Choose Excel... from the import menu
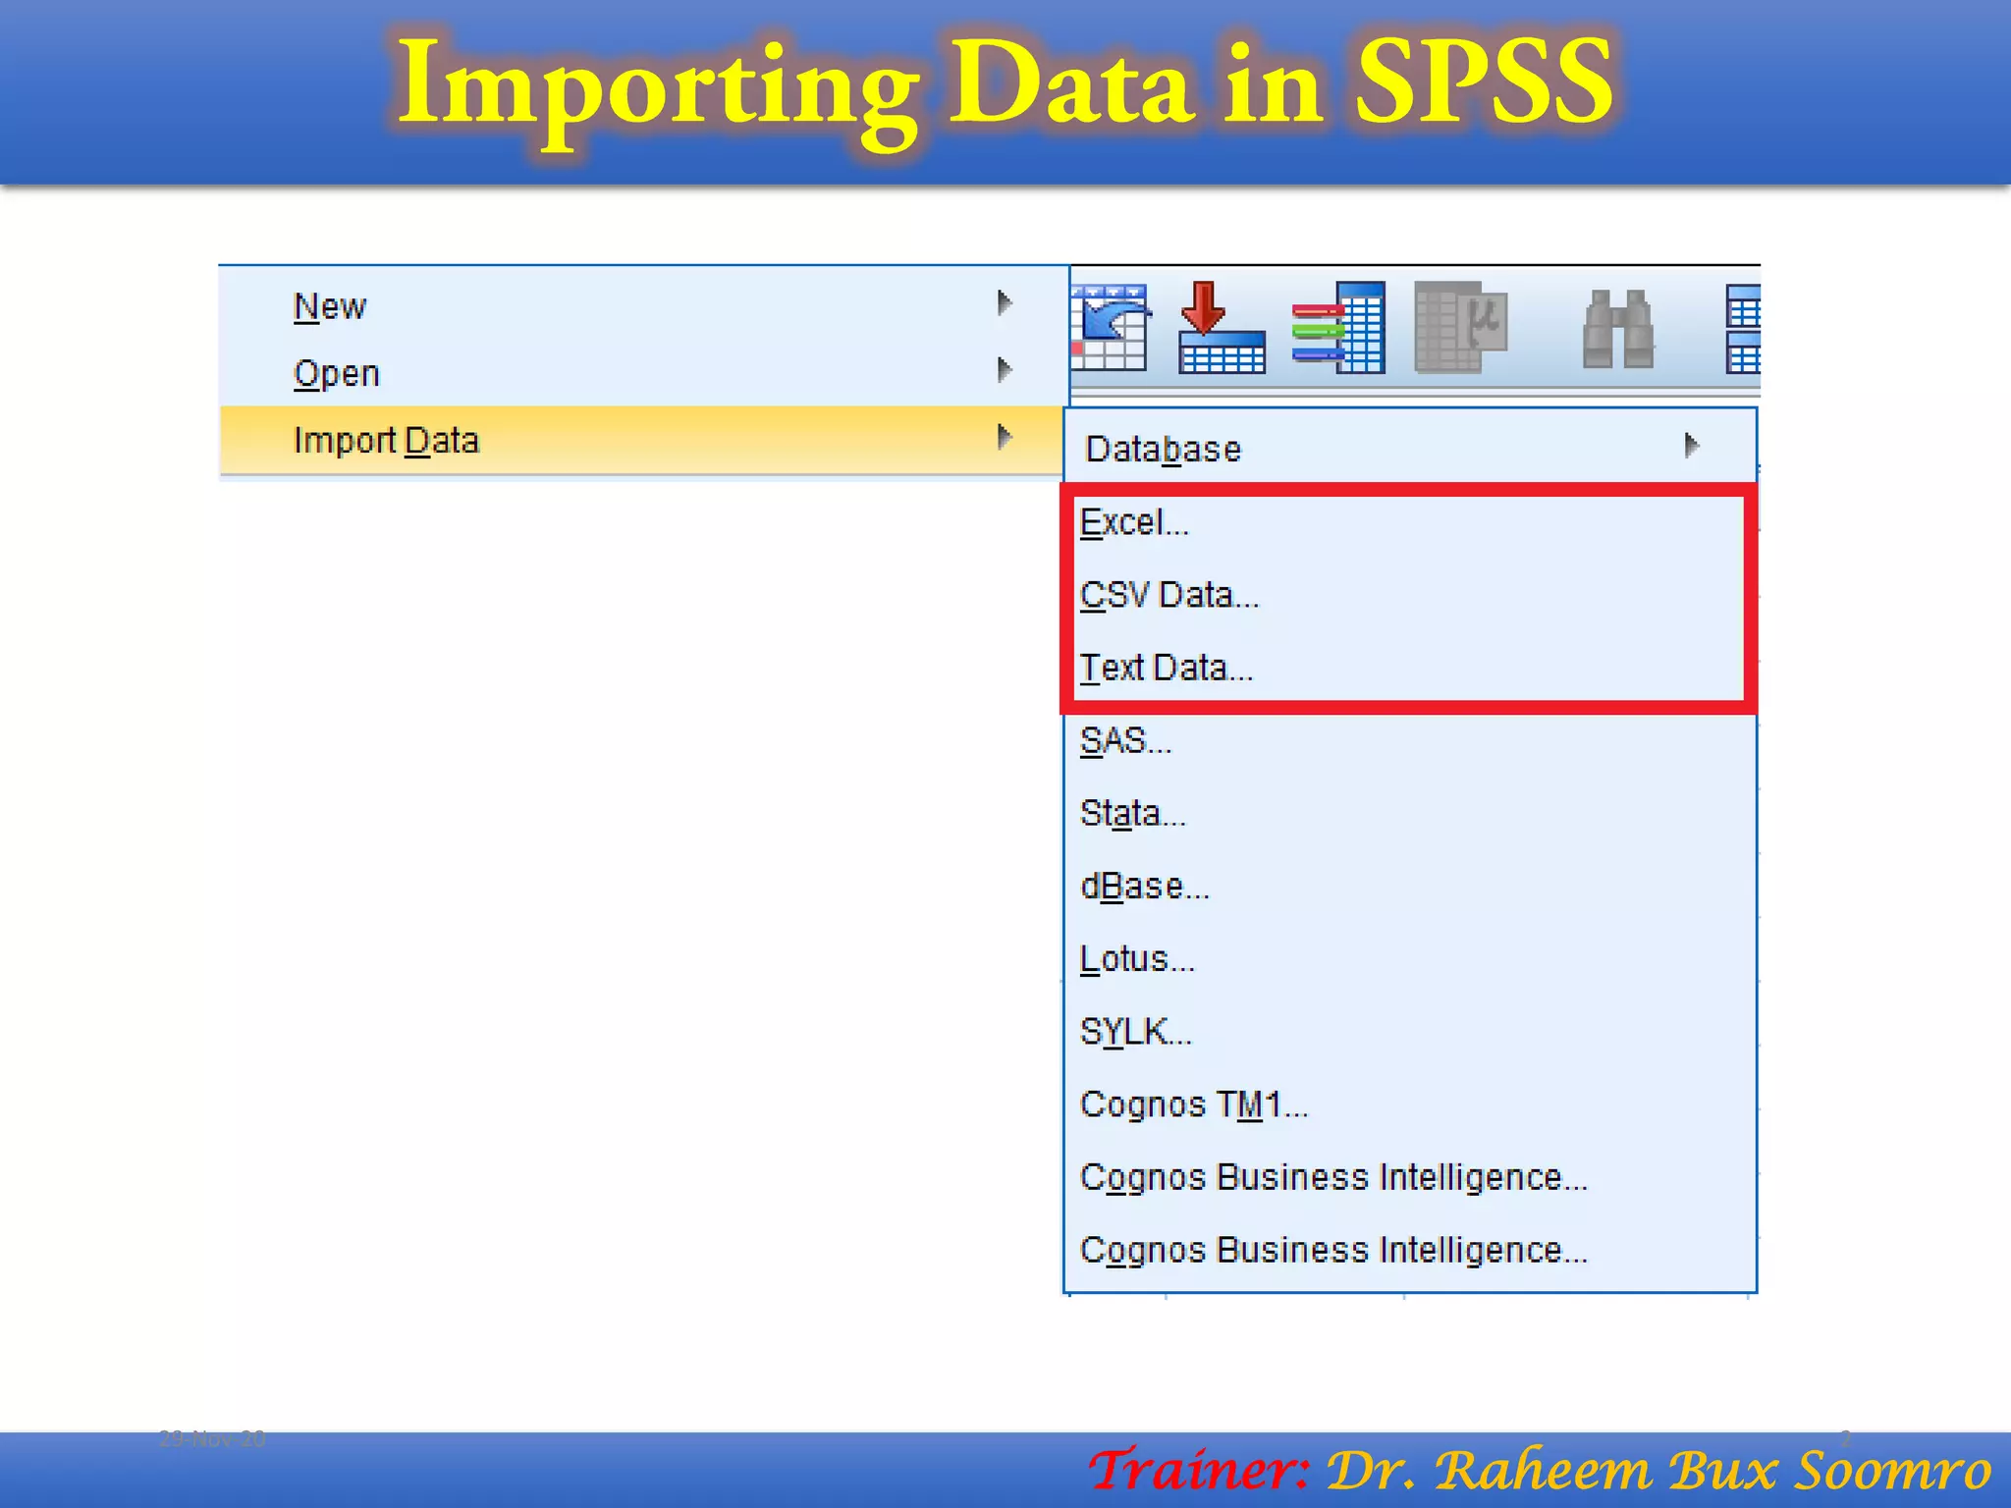 pyautogui.click(x=1135, y=522)
